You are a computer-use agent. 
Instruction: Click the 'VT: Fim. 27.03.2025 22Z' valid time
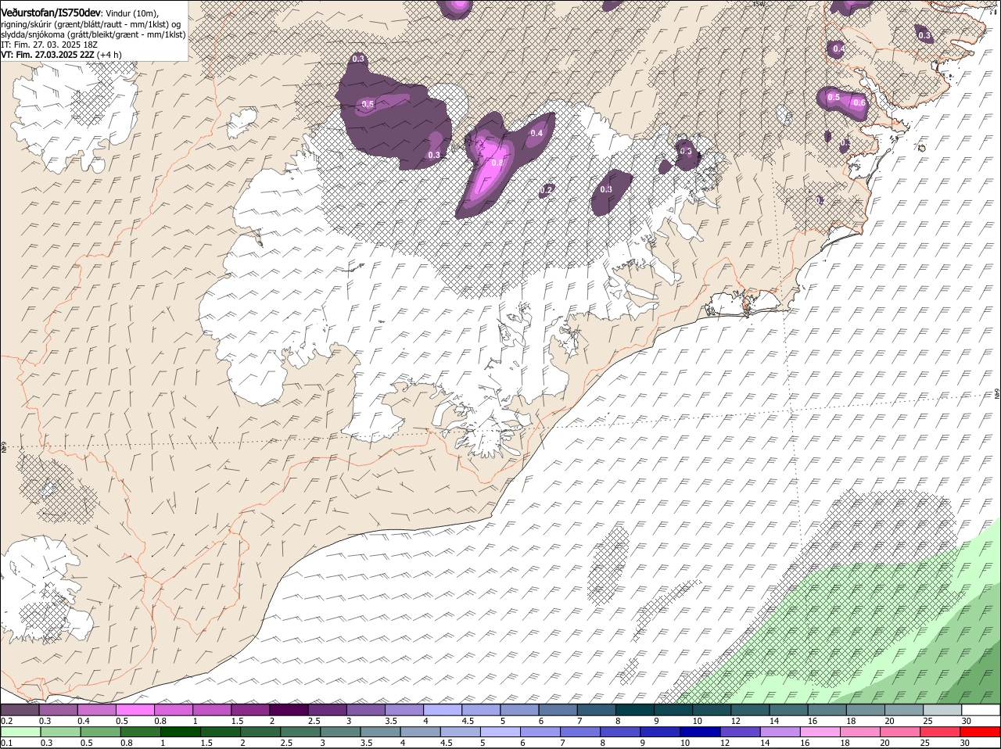click(48, 55)
